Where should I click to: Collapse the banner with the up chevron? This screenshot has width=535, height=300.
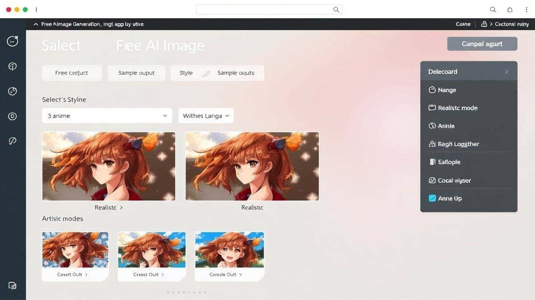pyautogui.click(x=36, y=24)
